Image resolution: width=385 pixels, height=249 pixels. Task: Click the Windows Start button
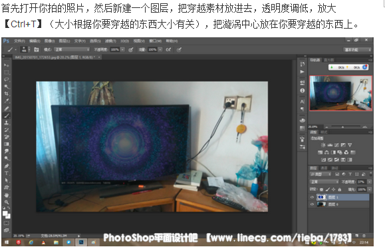(x=7, y=242)
